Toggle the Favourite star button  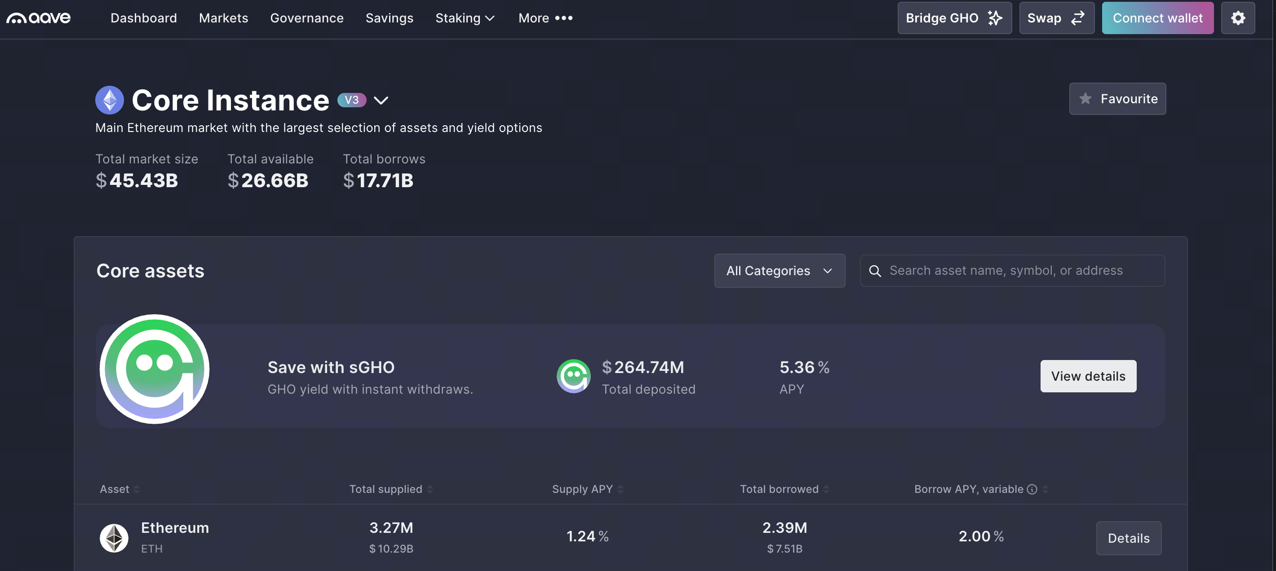(1117, 99)
